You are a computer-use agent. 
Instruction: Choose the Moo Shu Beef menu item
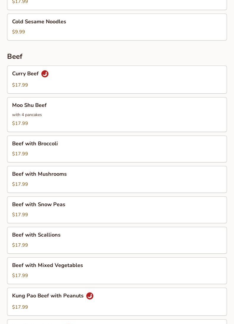(29, 105)
